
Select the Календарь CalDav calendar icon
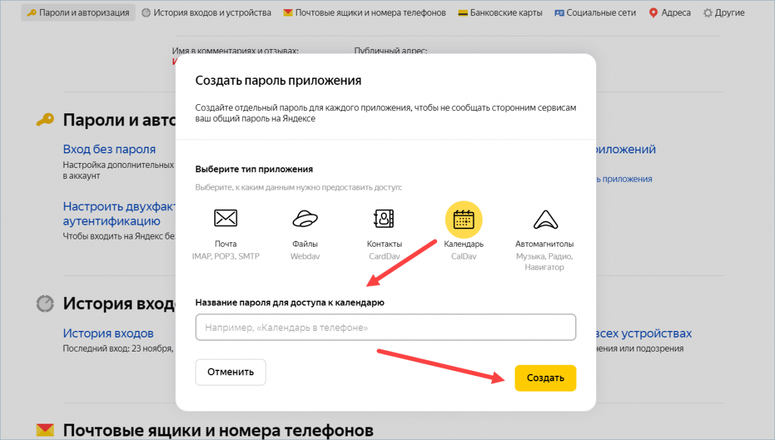464,218
